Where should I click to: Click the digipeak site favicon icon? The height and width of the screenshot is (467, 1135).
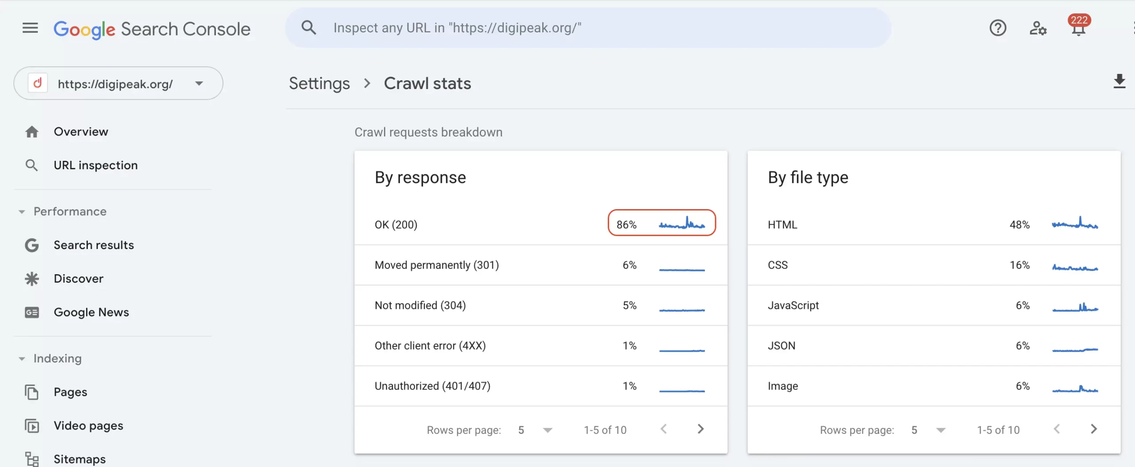coord(38,83)
